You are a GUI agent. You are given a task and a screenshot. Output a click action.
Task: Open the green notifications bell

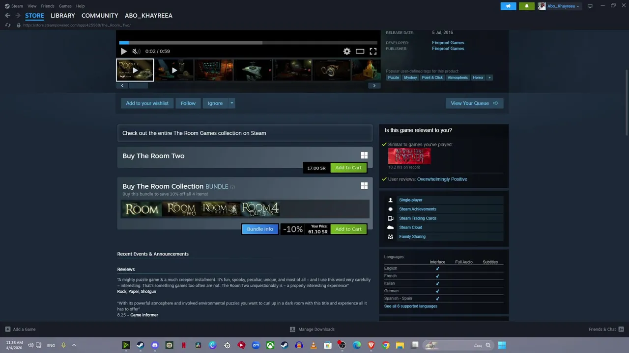coord(526,6)
